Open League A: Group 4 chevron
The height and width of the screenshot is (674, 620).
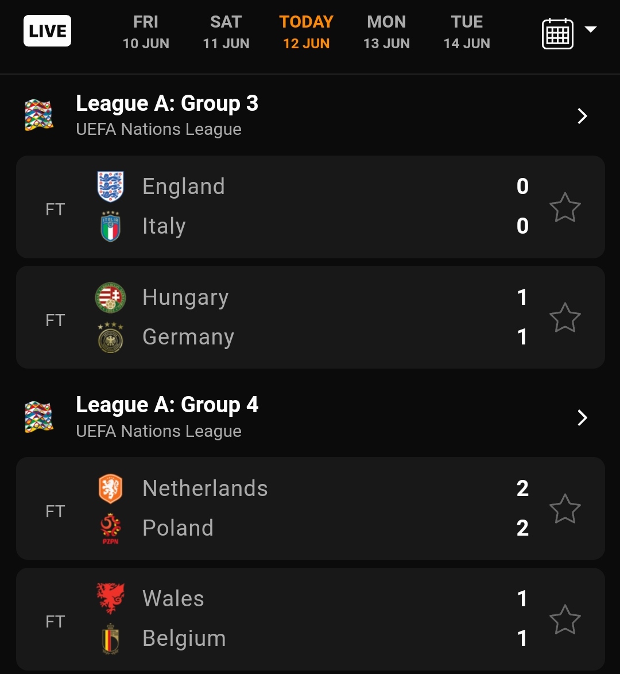tap(582, 418)
